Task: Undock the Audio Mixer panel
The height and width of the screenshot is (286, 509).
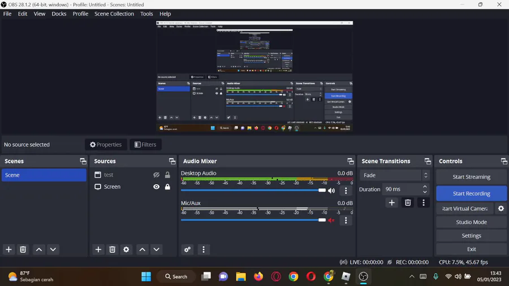Action: pos(350,161)
